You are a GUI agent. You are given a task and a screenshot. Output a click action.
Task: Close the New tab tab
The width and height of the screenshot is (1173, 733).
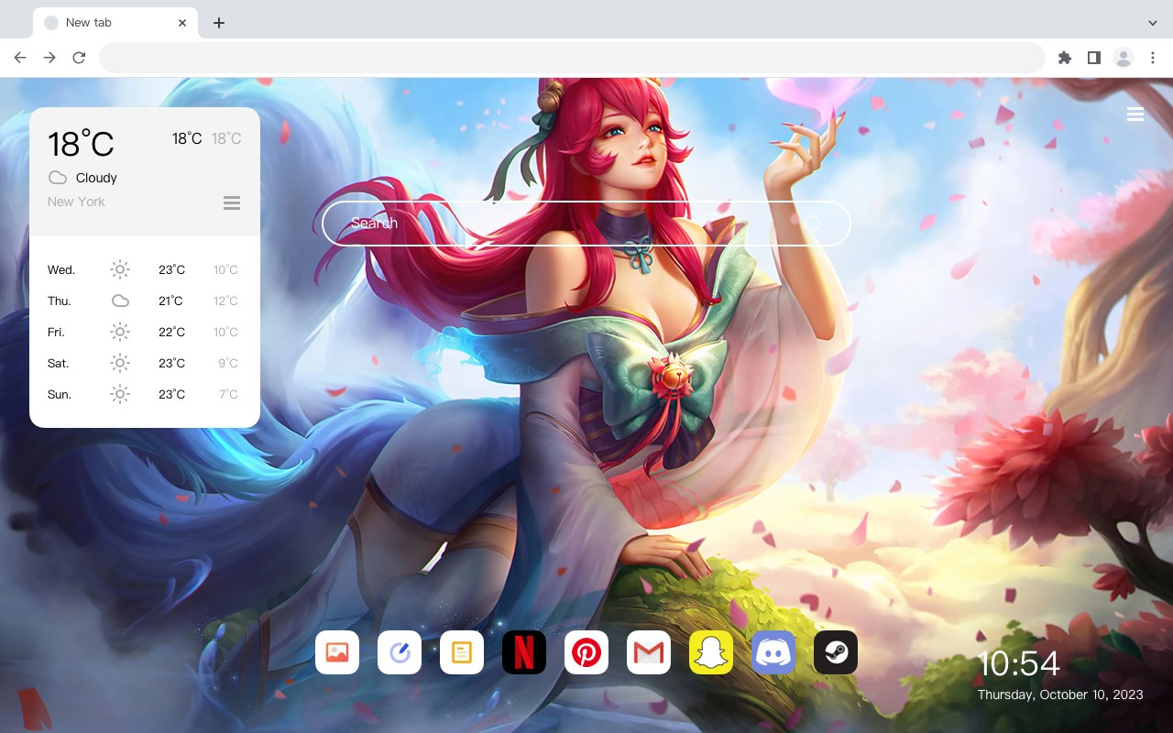pos(182,22)
